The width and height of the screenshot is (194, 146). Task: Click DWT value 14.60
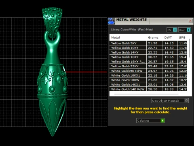click(x=169, y=48)
